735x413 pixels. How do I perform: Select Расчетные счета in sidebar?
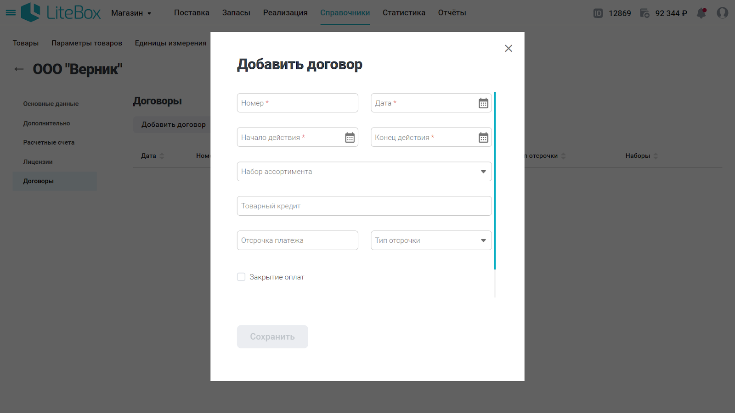point(49,143)
